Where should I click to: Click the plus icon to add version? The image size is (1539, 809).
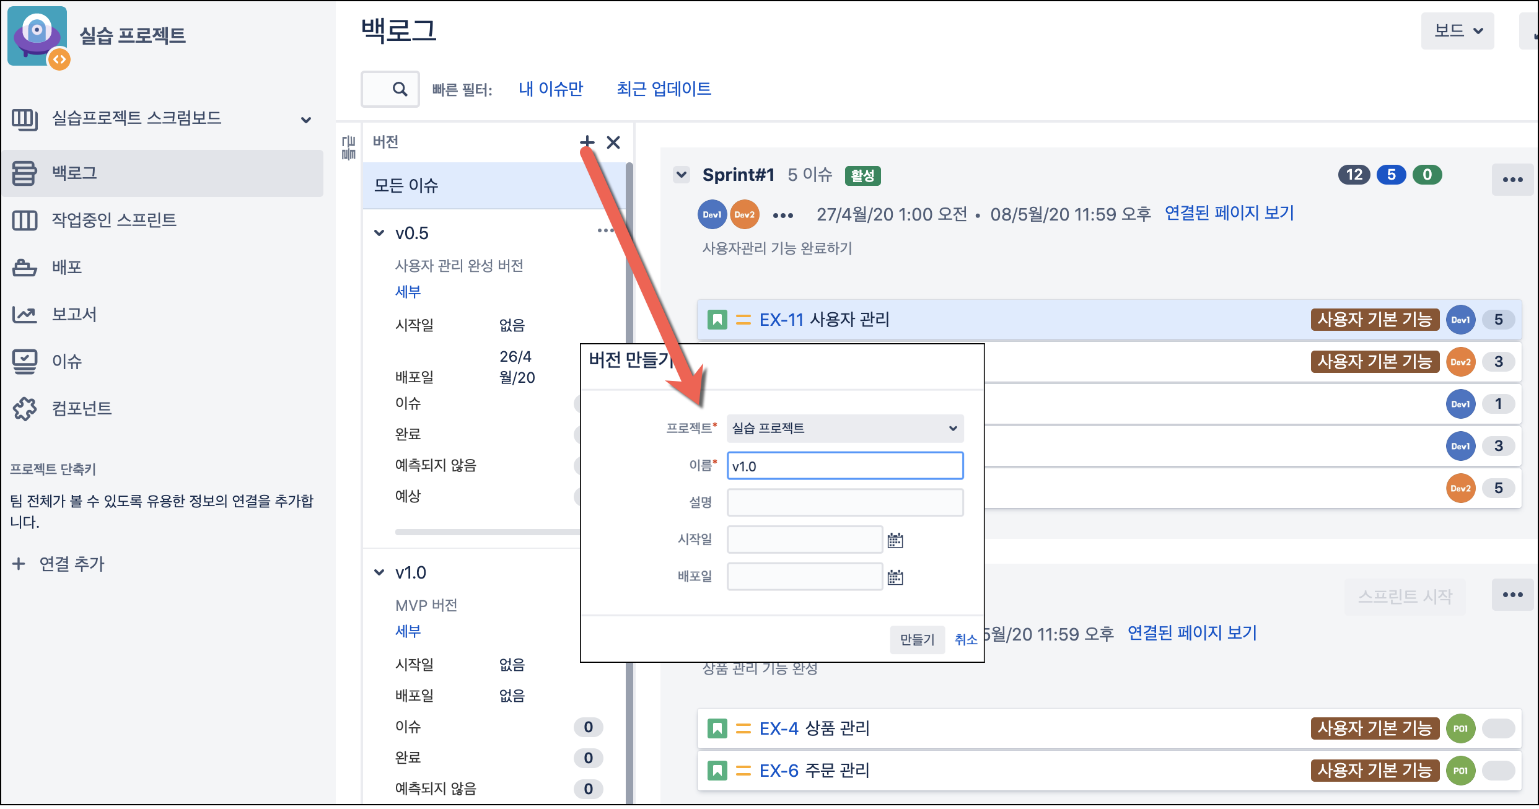(586, 142)
